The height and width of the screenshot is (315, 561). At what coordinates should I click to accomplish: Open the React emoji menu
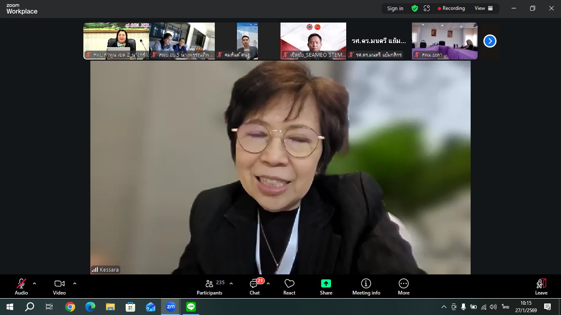289,287
